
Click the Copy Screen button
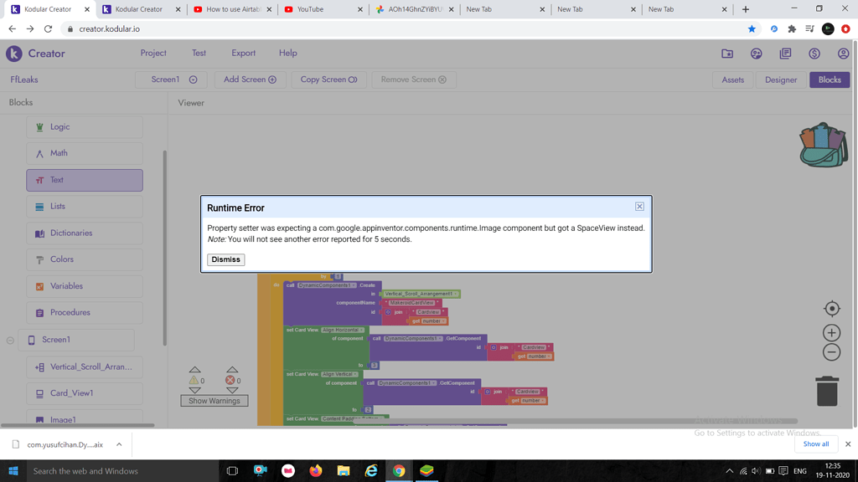(328, 79)
